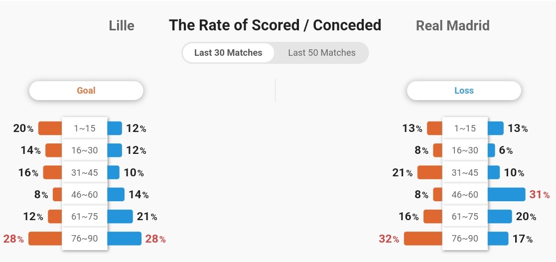Click the Real Madrid team name
Image resolution: width=556 pixels, height=262 pixels.
point(452,25)
